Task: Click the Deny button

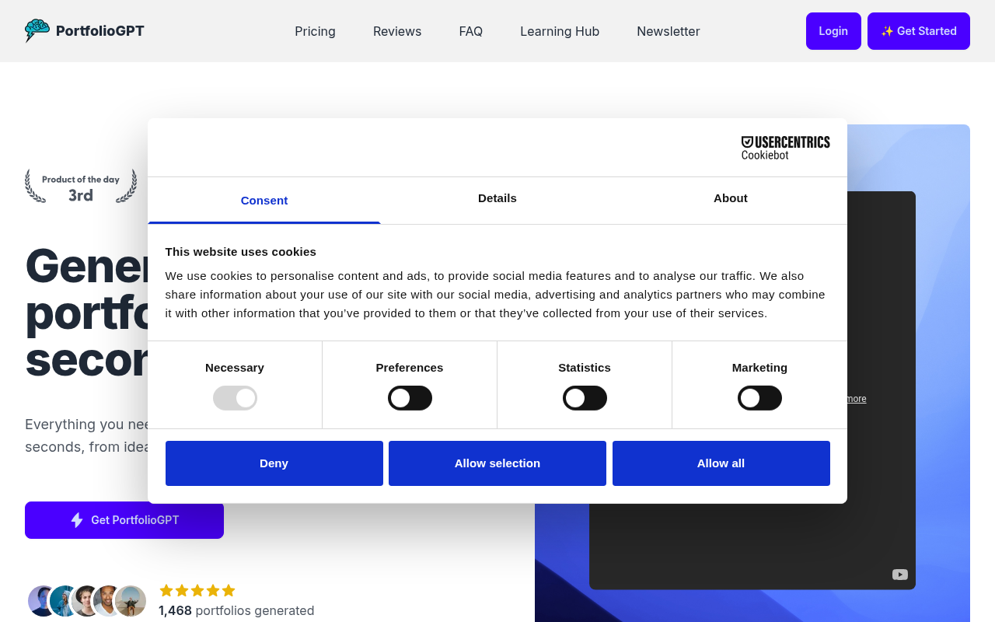Action: 274,463
